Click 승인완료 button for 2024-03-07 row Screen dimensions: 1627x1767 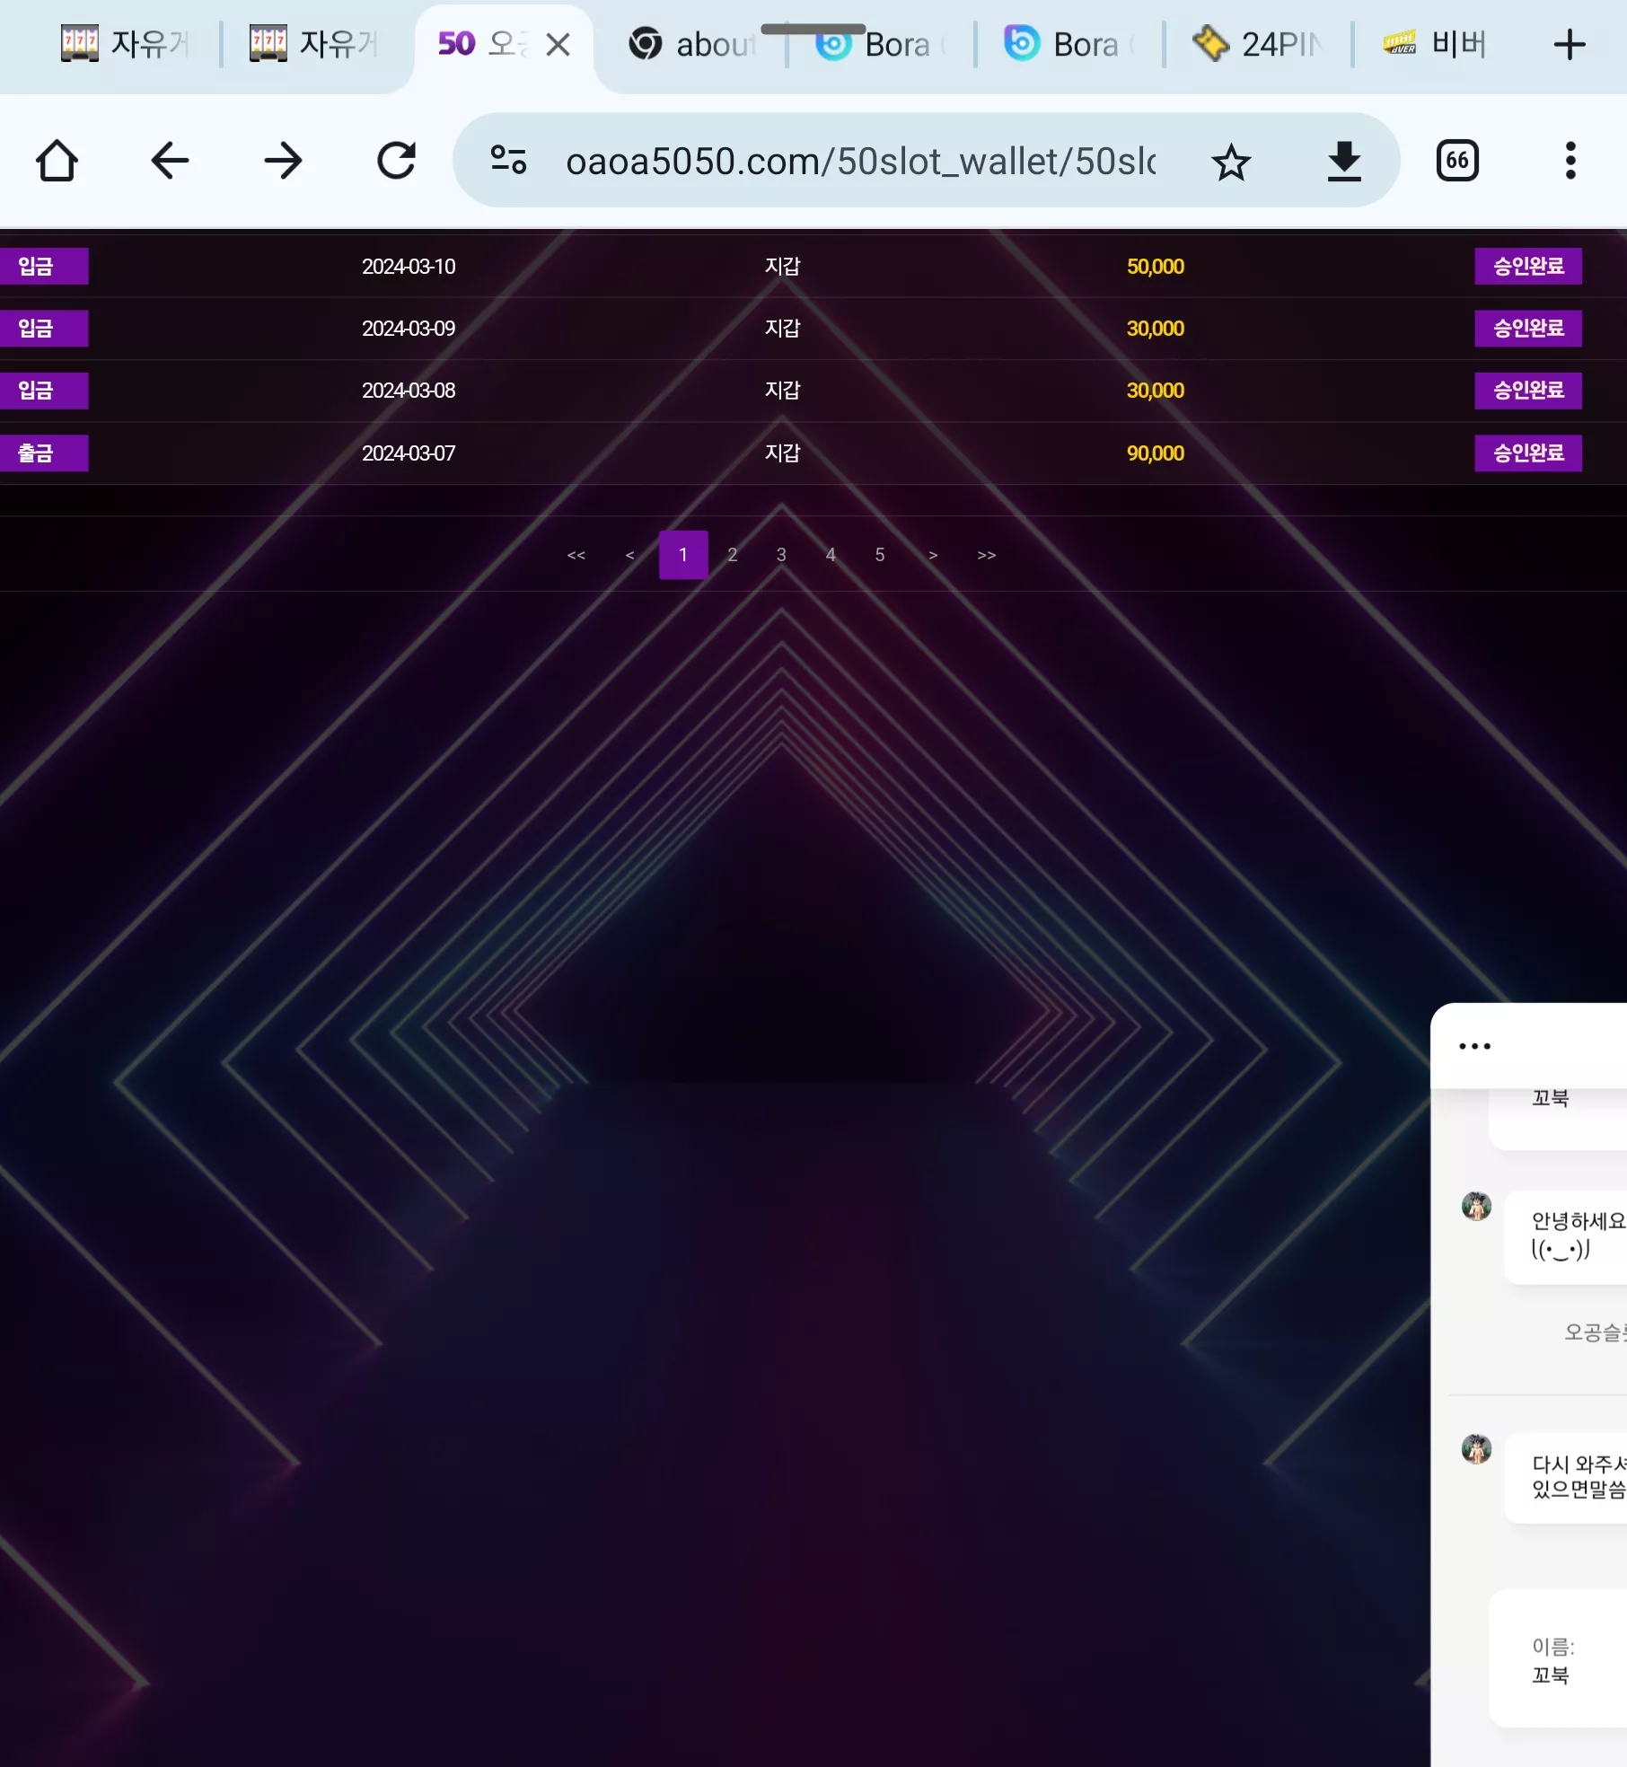pos(1528,453)
